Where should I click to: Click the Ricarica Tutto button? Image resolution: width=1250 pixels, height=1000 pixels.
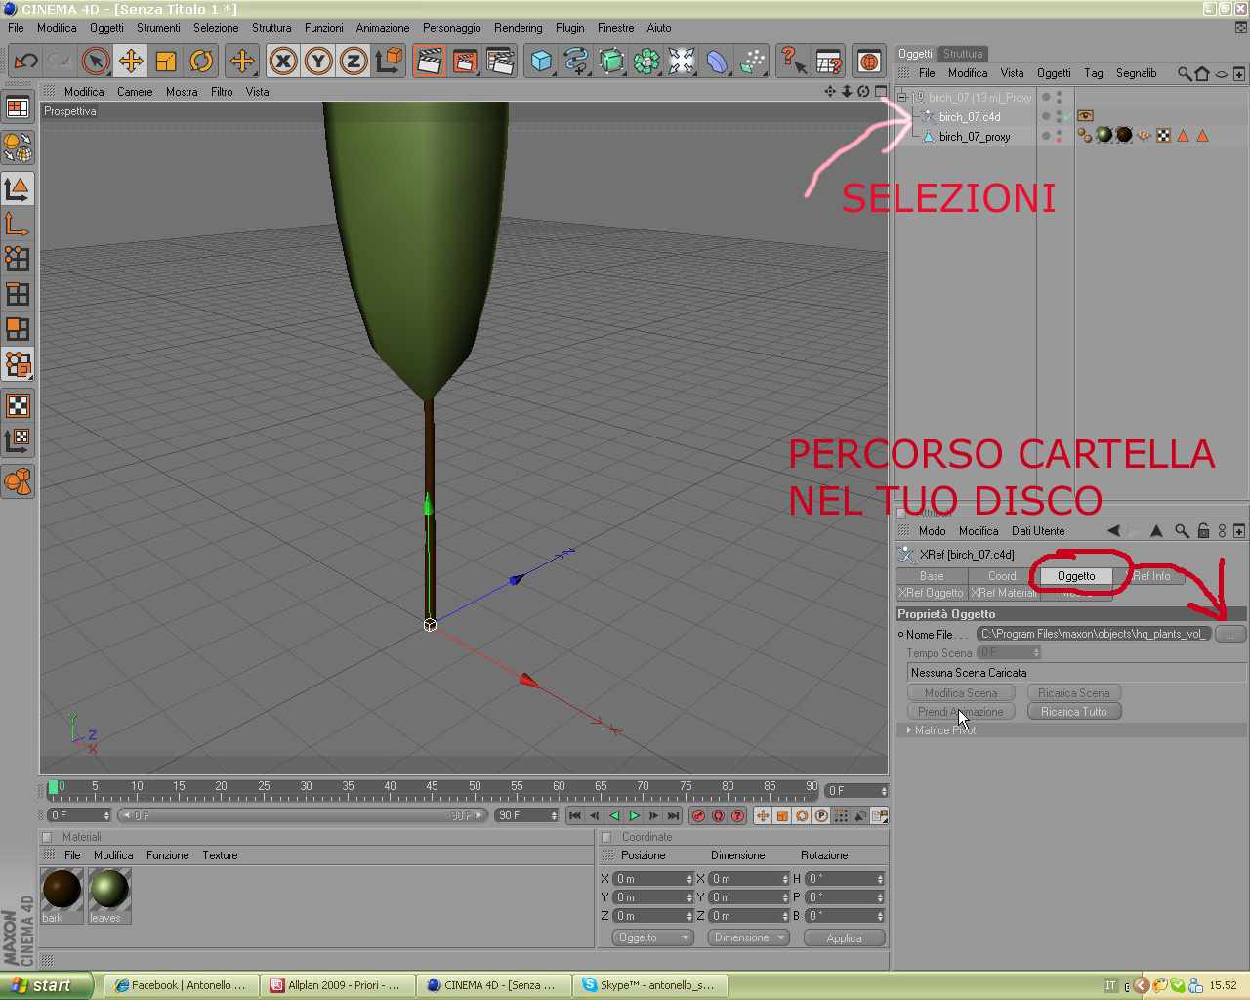pos(1074,712)
